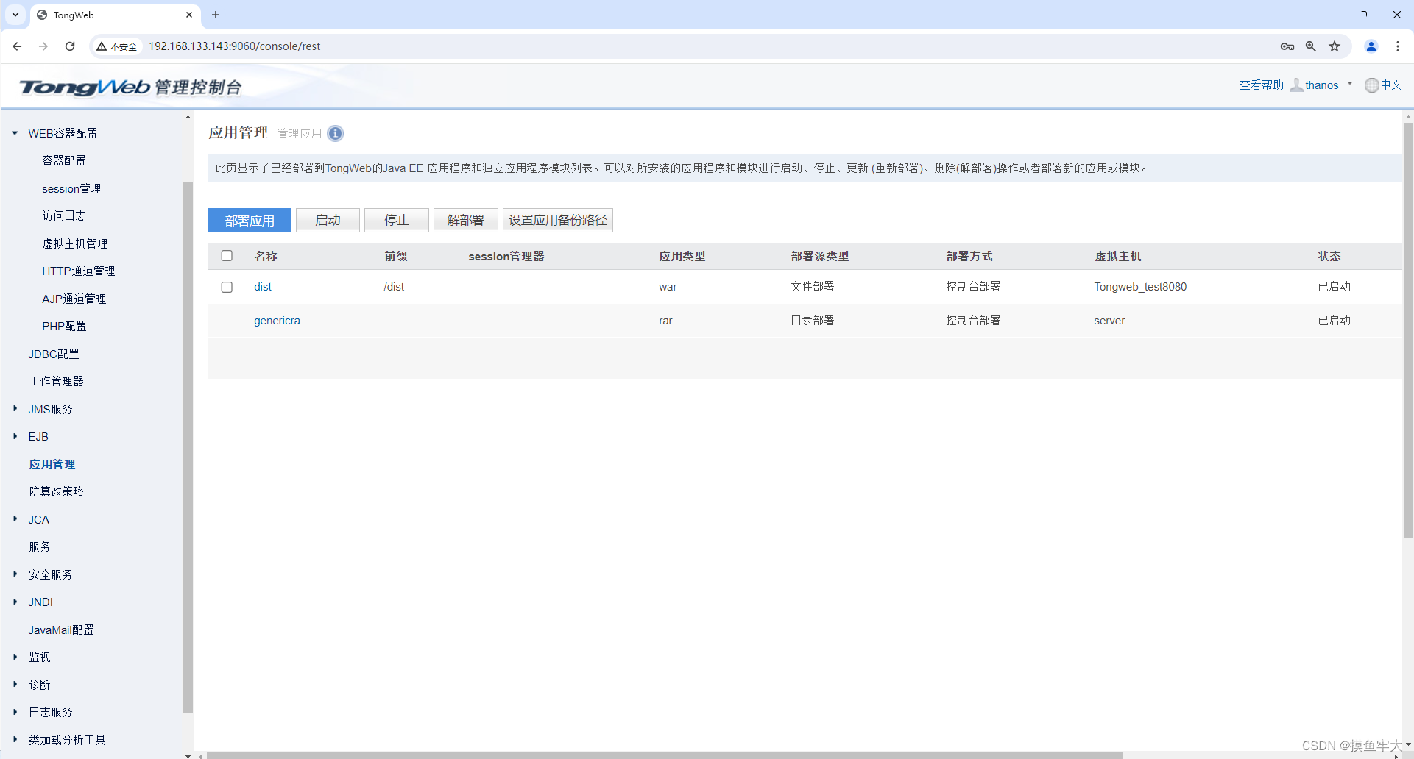Open the tab search dropdown arrow
This screenshot has height=759, width=1414.
click(15, 15)
